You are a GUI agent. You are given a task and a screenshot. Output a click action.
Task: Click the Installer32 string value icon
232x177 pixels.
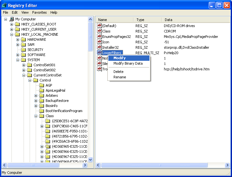tap(99, 47)
